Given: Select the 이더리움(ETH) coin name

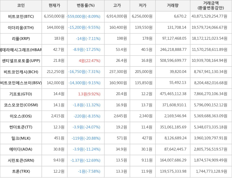Looking at the screenshot, I should (x=21, y=27).
